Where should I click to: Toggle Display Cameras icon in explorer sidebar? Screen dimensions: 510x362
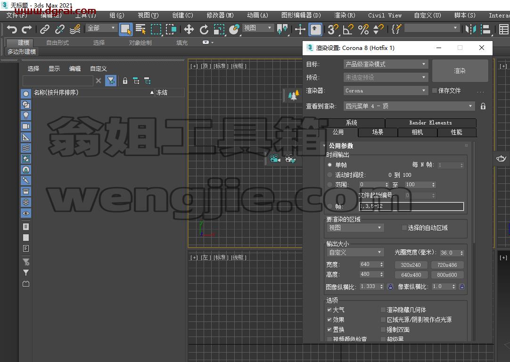tap(26, 126)
